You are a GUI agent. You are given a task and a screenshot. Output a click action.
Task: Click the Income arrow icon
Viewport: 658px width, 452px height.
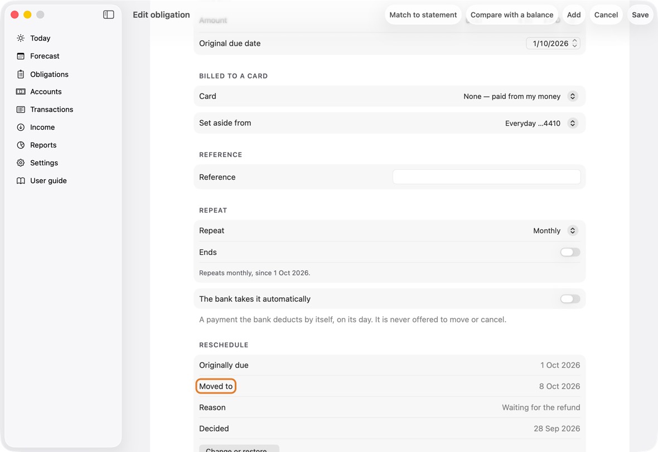tap(21, 127)
